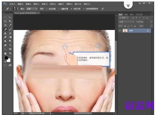Viewport: 159px width, 115px height.
Task: Select the Move tool
Action: [x=10, y=17]
